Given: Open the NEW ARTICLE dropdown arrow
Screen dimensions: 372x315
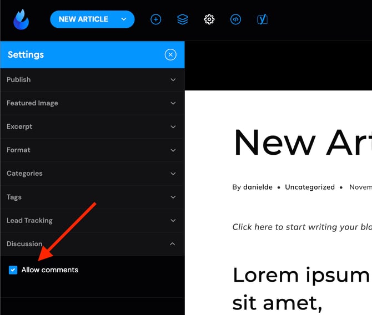Looking at the screenshot, I should [x=124, y=19].
